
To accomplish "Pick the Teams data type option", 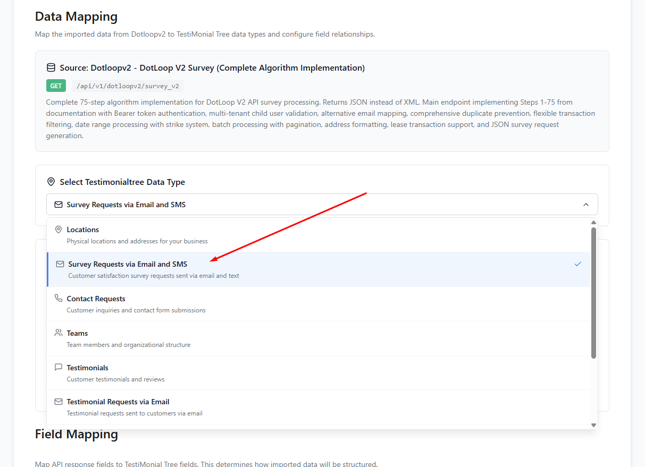I will [x=318, y=338].
